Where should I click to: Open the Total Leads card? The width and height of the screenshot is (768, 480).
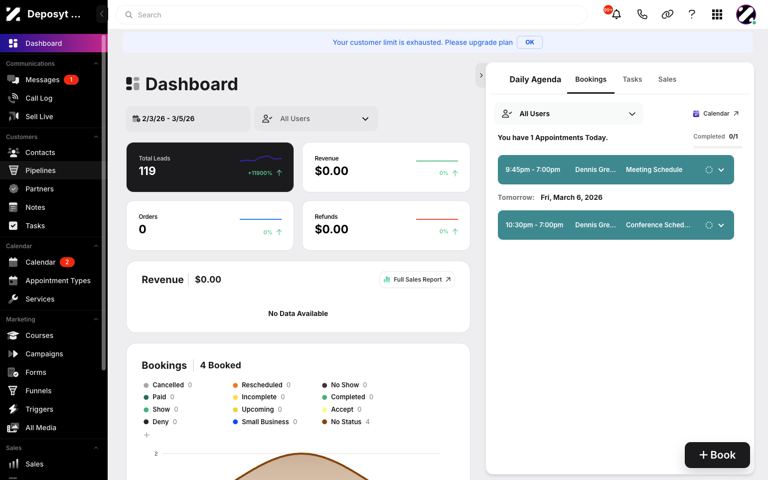click(210, 167)
